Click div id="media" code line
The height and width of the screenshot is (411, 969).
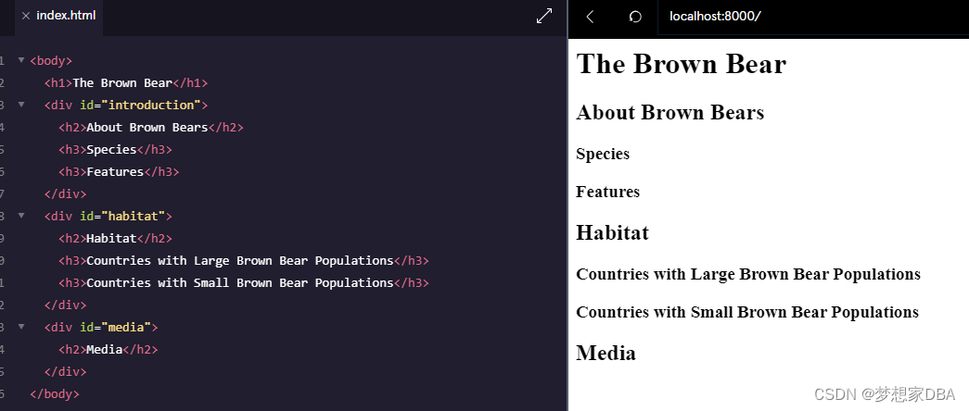101,327
